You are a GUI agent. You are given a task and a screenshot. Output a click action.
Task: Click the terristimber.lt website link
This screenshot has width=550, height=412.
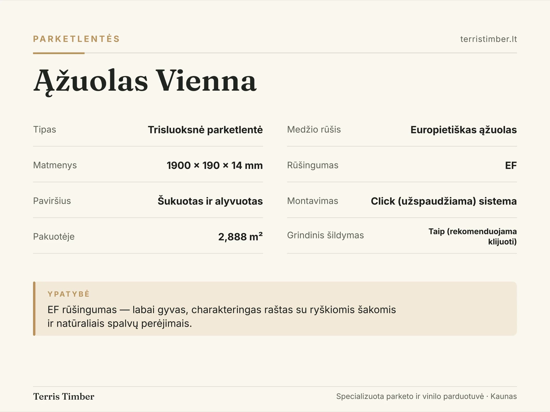[x=488, y=39]
